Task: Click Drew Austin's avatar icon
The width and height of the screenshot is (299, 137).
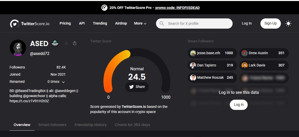Action: (245, 53)
